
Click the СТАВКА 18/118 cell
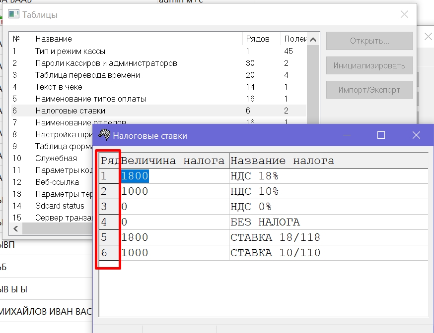(x=329, y=237)
